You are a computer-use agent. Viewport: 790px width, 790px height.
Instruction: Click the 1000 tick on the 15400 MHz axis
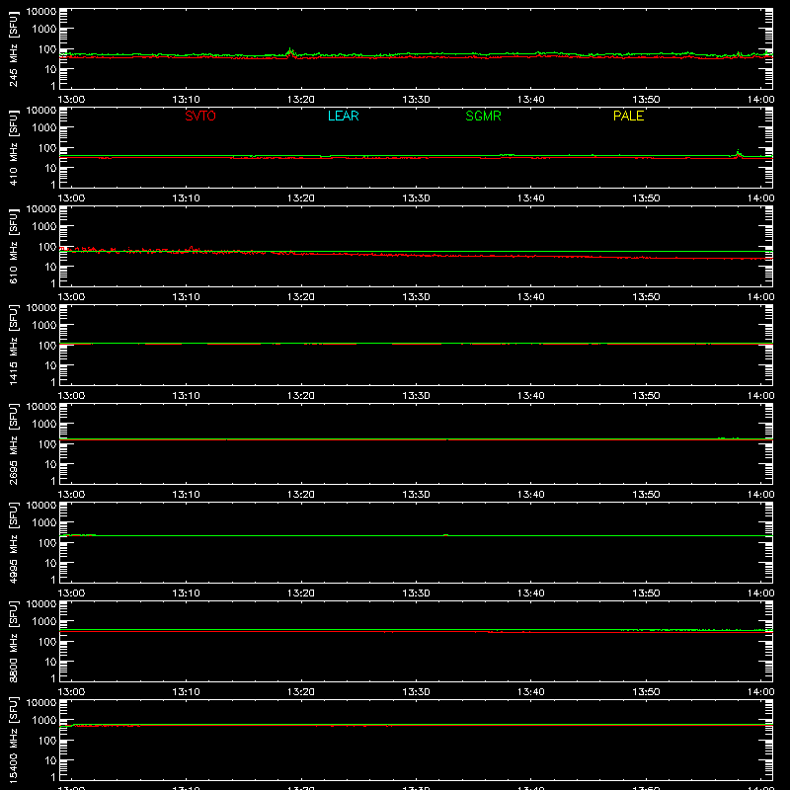44,721
